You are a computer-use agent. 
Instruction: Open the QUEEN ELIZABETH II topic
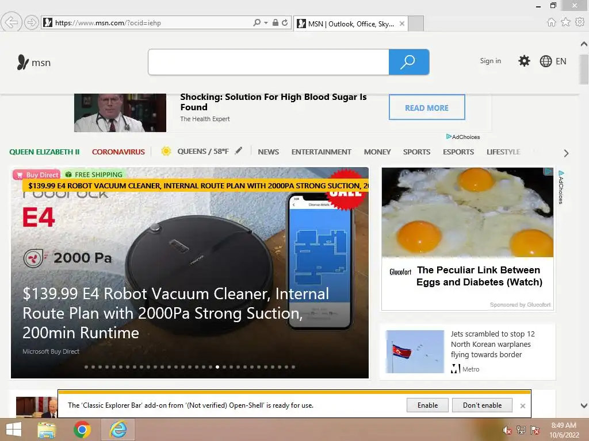tap(44, 152)
